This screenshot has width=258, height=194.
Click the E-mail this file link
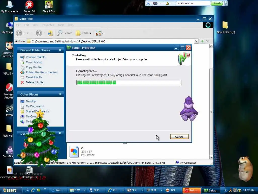click(x=34, y=77)
